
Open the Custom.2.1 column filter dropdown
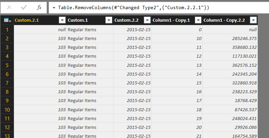62,21
